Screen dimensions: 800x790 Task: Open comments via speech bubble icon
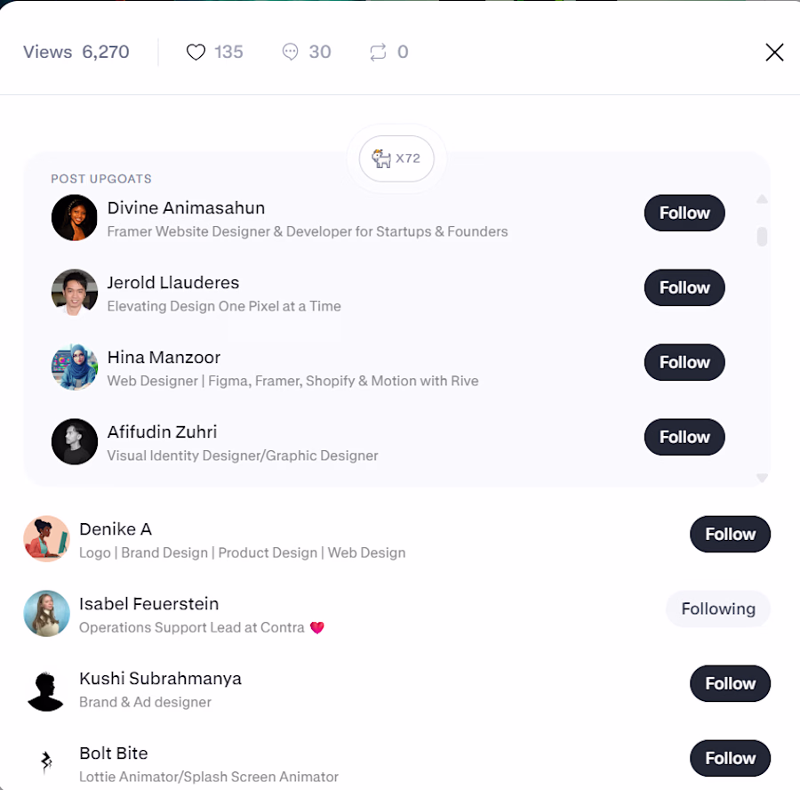pyautogui.click(x=290, y=52)
